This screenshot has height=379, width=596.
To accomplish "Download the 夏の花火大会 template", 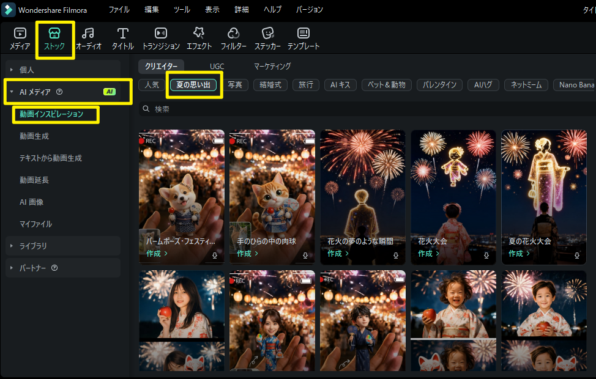I will [577, 256].
